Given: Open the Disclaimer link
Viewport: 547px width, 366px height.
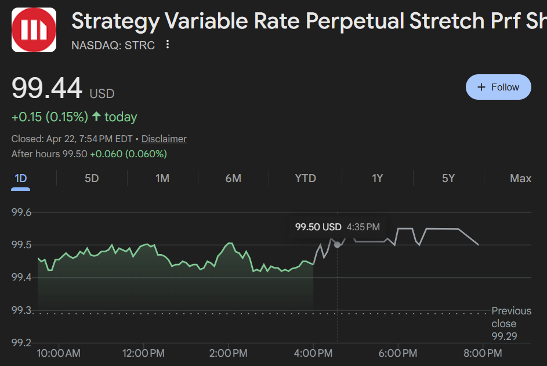Looking at the screenshot, I should (x=164, y=139).
